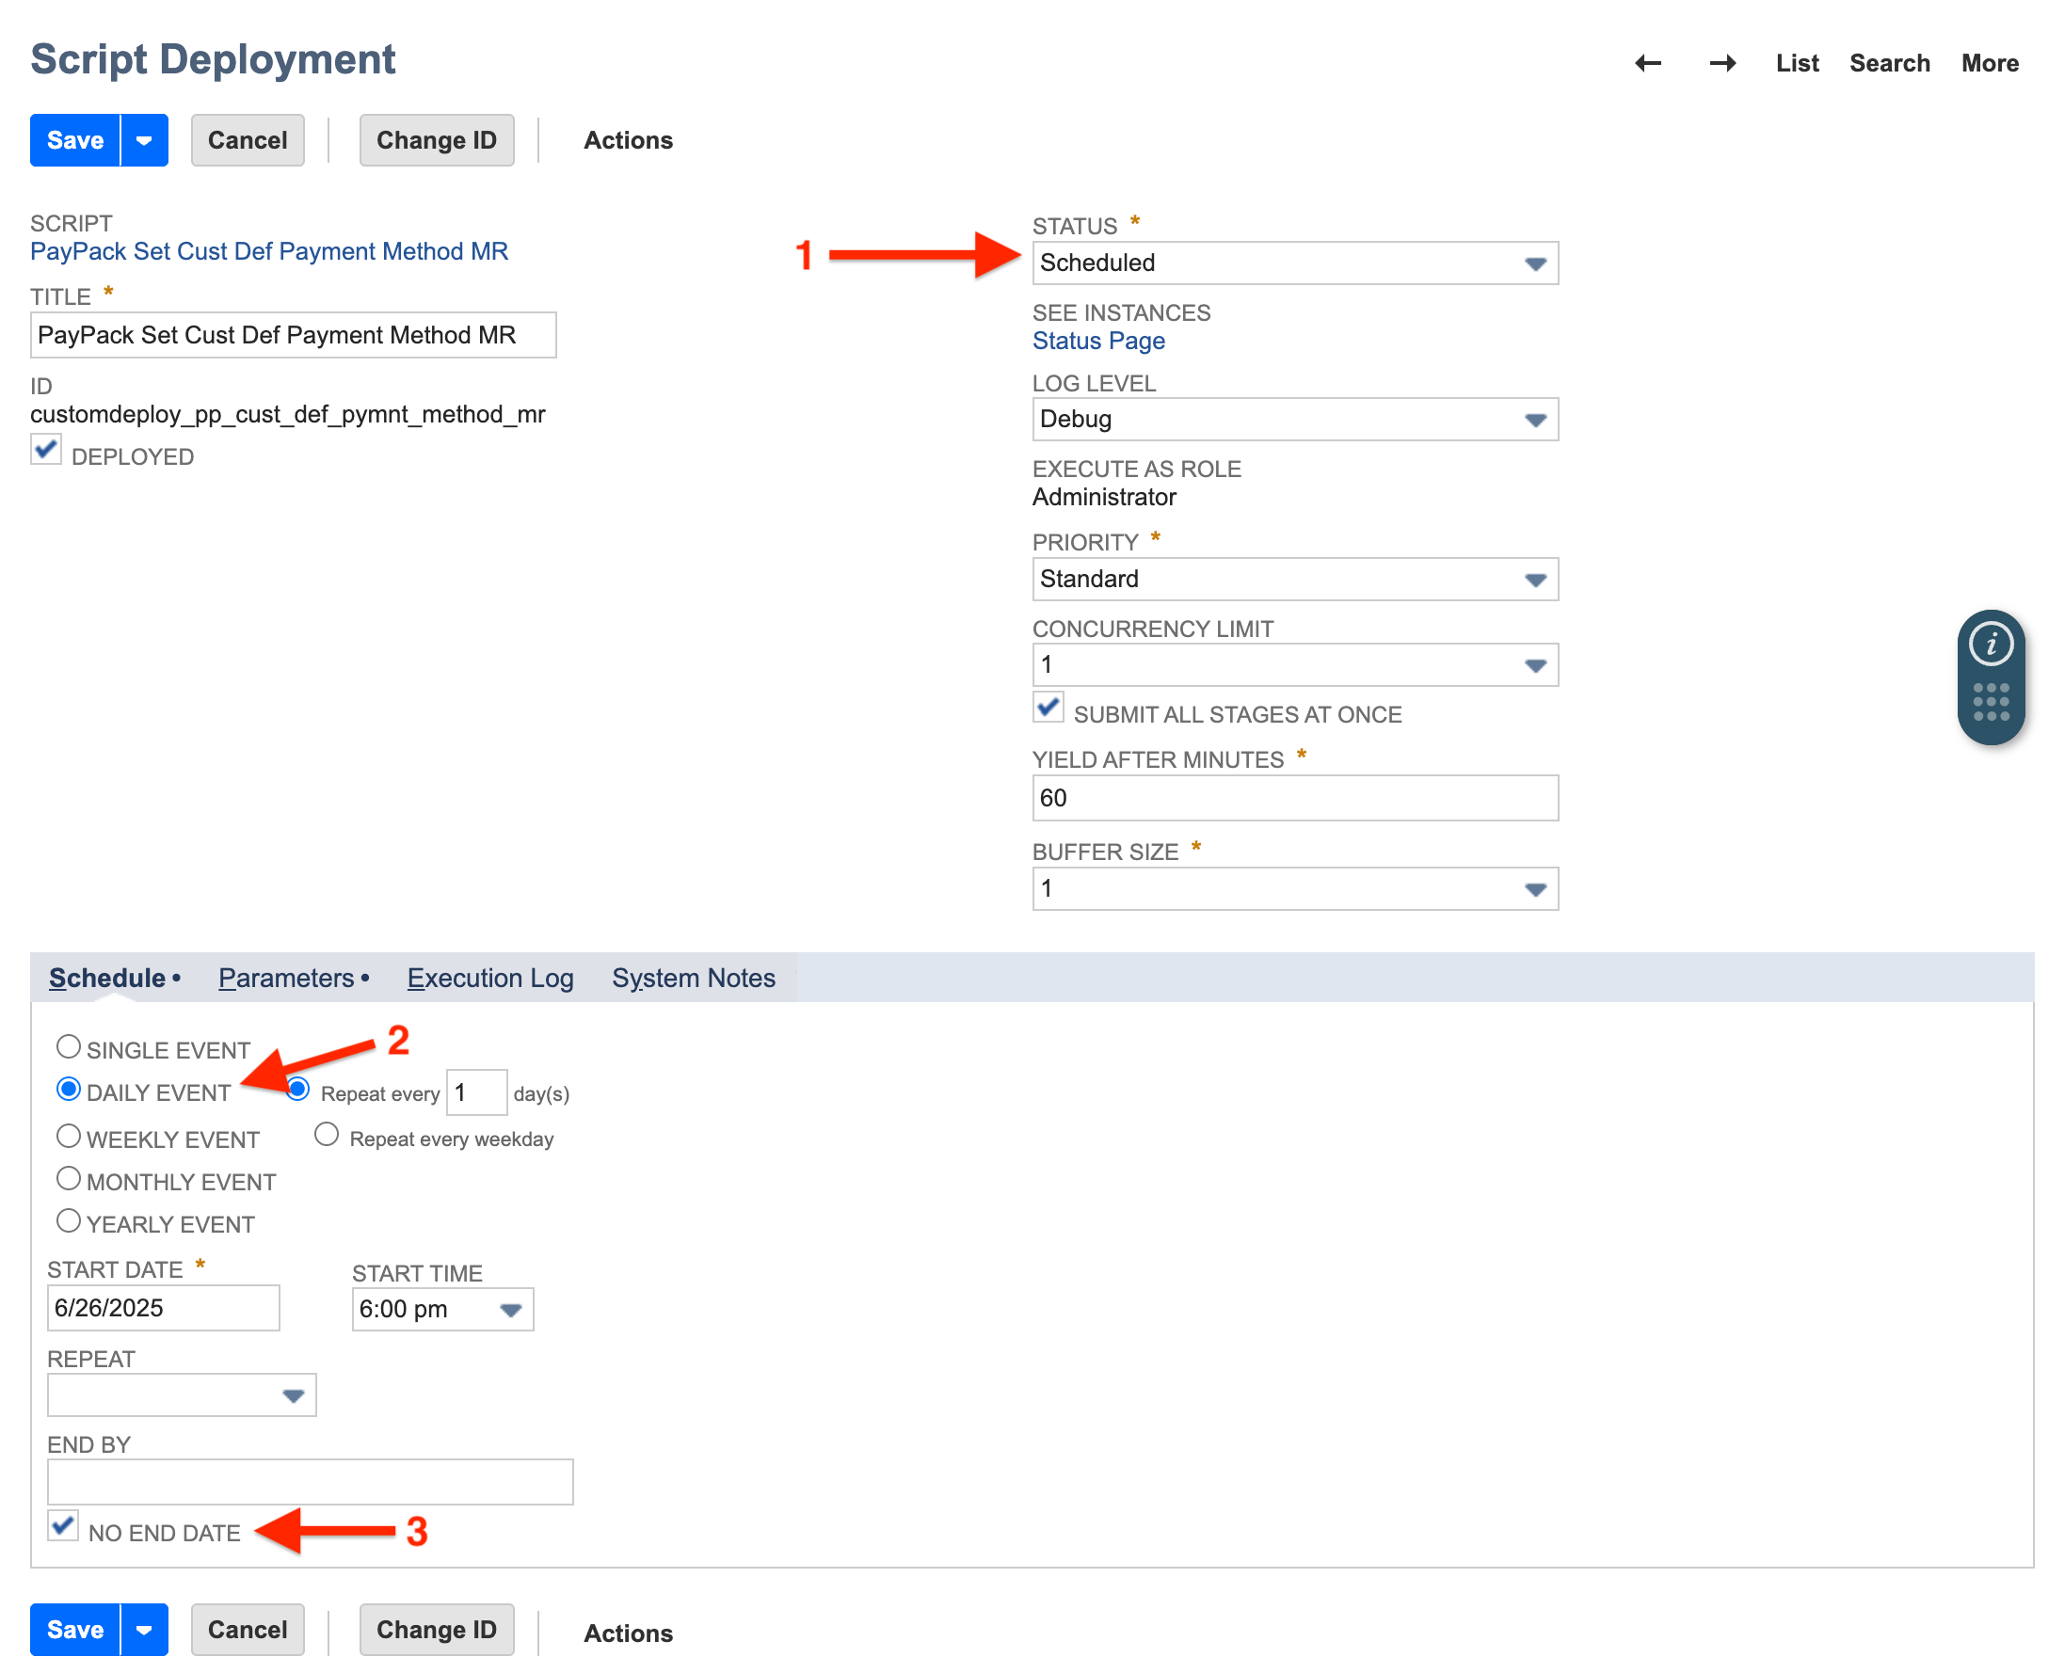
Task: Uncheck the NO END DATE checkbox
Action: coord(63,1525)
